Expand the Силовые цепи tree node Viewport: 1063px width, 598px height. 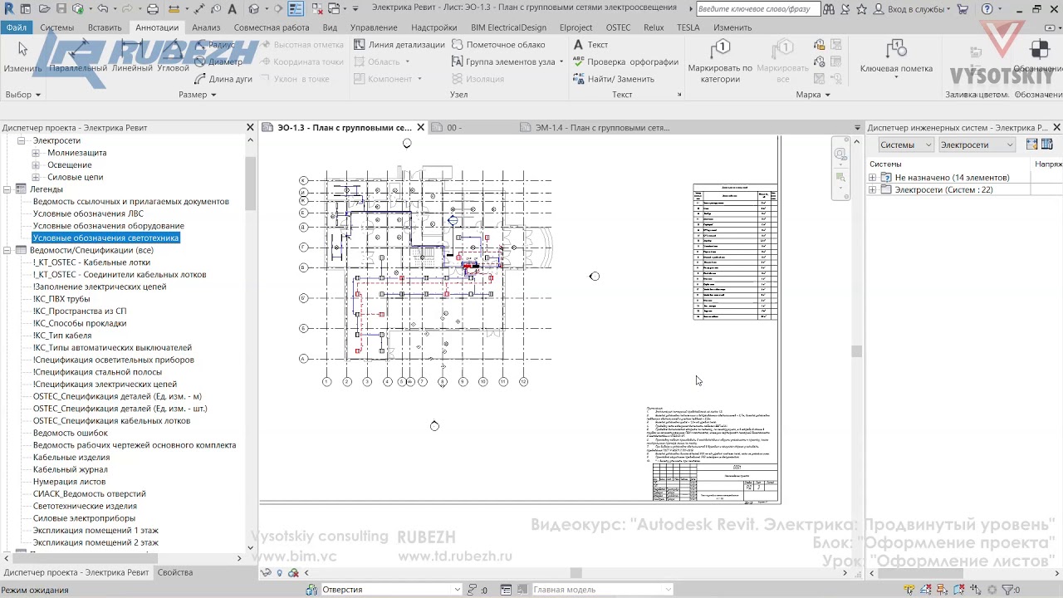pyautogui.click(x=36, y=177)
